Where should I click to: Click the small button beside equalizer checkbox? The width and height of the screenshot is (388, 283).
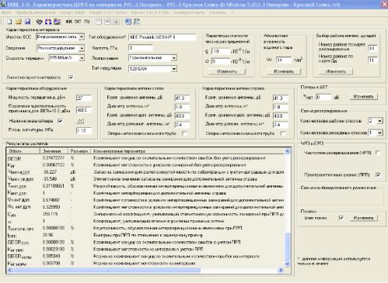(x=80, y=121)
